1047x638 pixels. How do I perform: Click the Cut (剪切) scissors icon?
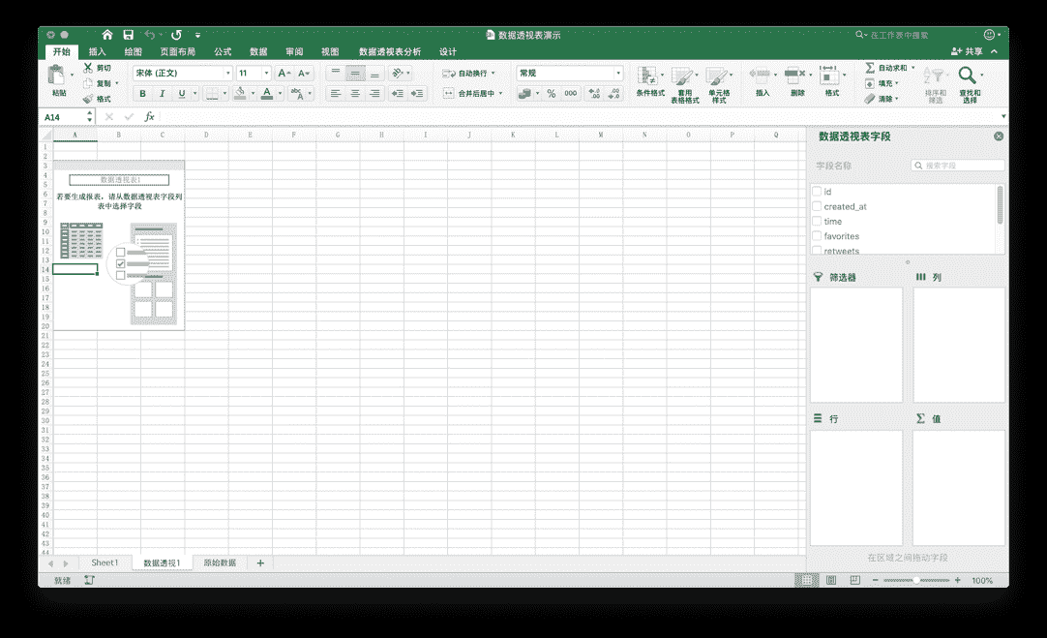(88, 68)
